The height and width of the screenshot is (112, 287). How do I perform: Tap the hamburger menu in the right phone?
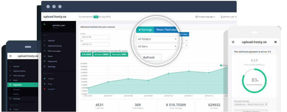(233, 42)
